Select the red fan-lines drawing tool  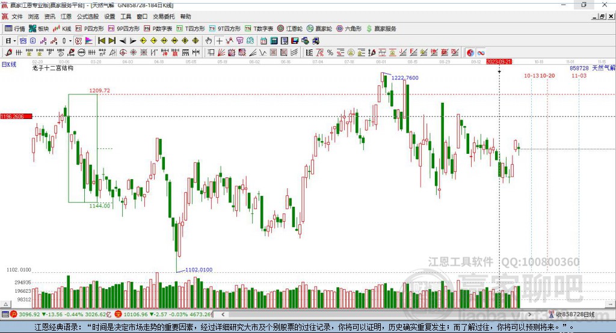pyautogui.click(x=221, y=53)
